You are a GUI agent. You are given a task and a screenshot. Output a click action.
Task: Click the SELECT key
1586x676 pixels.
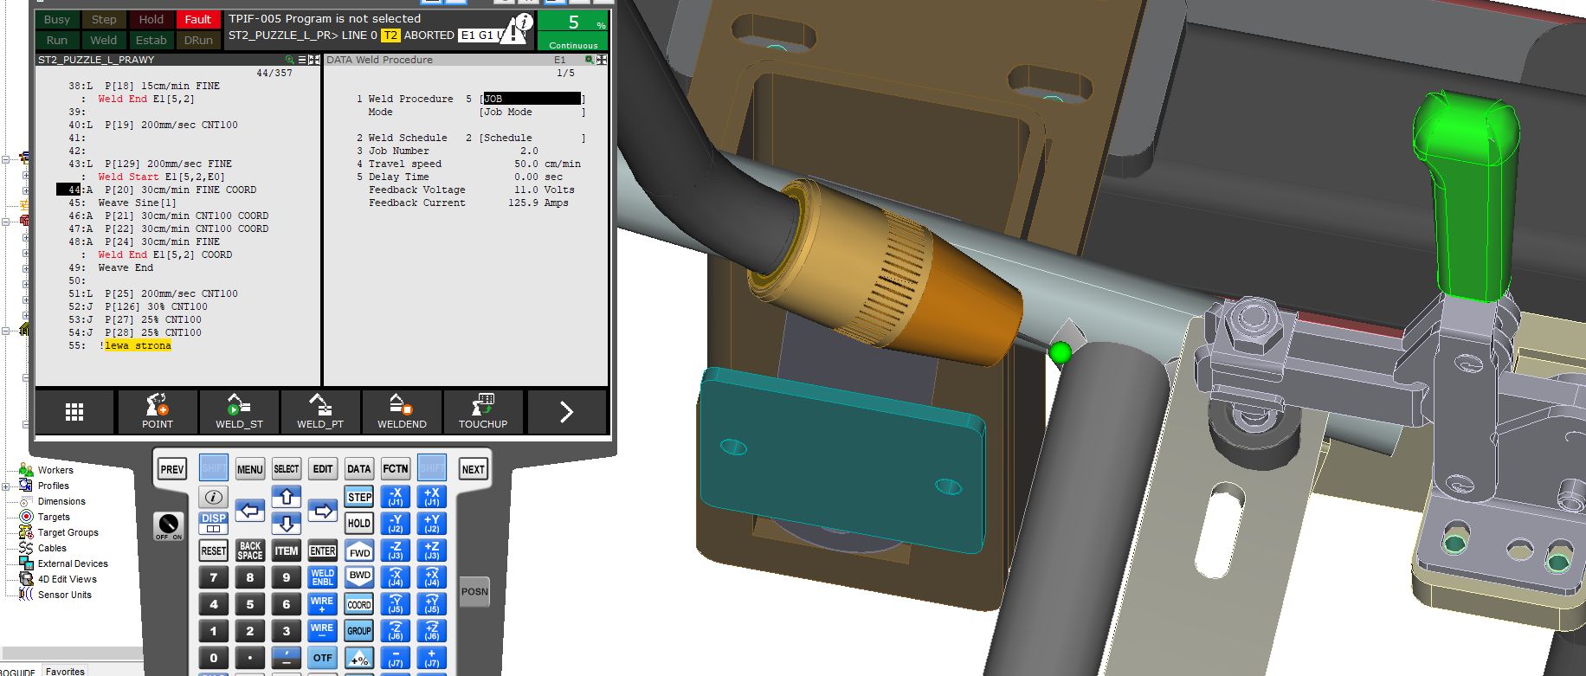[x=287, y=469]
